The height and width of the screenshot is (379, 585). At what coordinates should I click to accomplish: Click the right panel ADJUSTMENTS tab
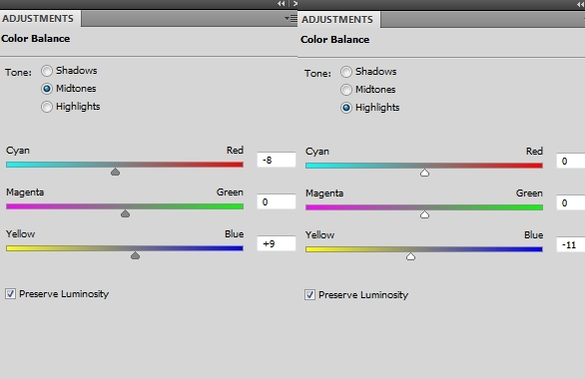pyautogui.click(x=338, y=20)
